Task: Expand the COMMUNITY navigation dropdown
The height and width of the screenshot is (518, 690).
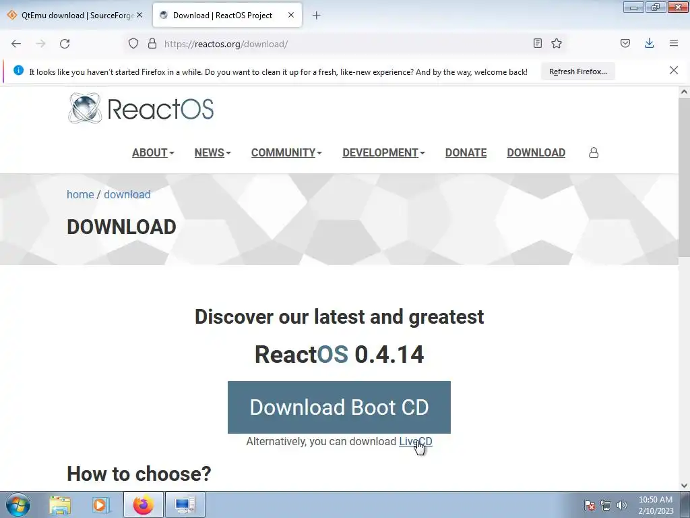Action: pyautogui.click(x=286, y=152)
